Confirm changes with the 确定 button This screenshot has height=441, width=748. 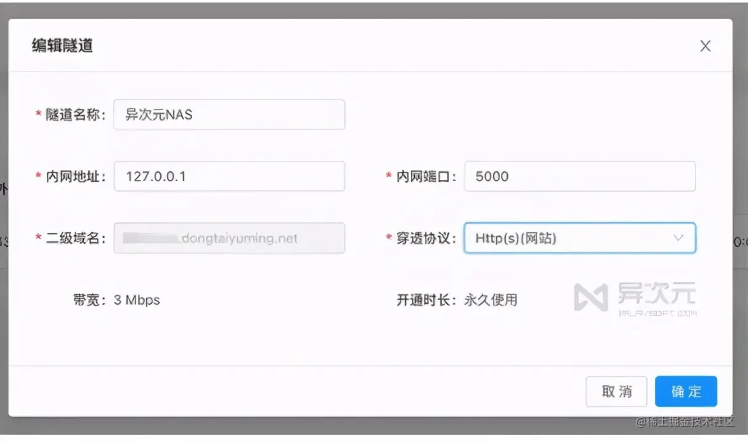[x=686, y=391]
